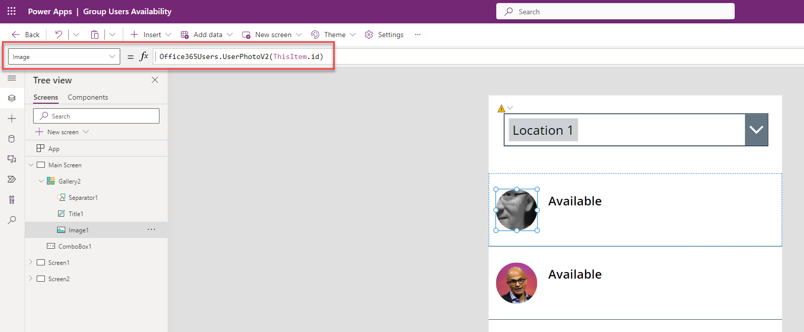Image resolution: width=804 pixels, height=332 pixels.
Task: Close the Tree view panel
Action: click(x=155, y=80)
